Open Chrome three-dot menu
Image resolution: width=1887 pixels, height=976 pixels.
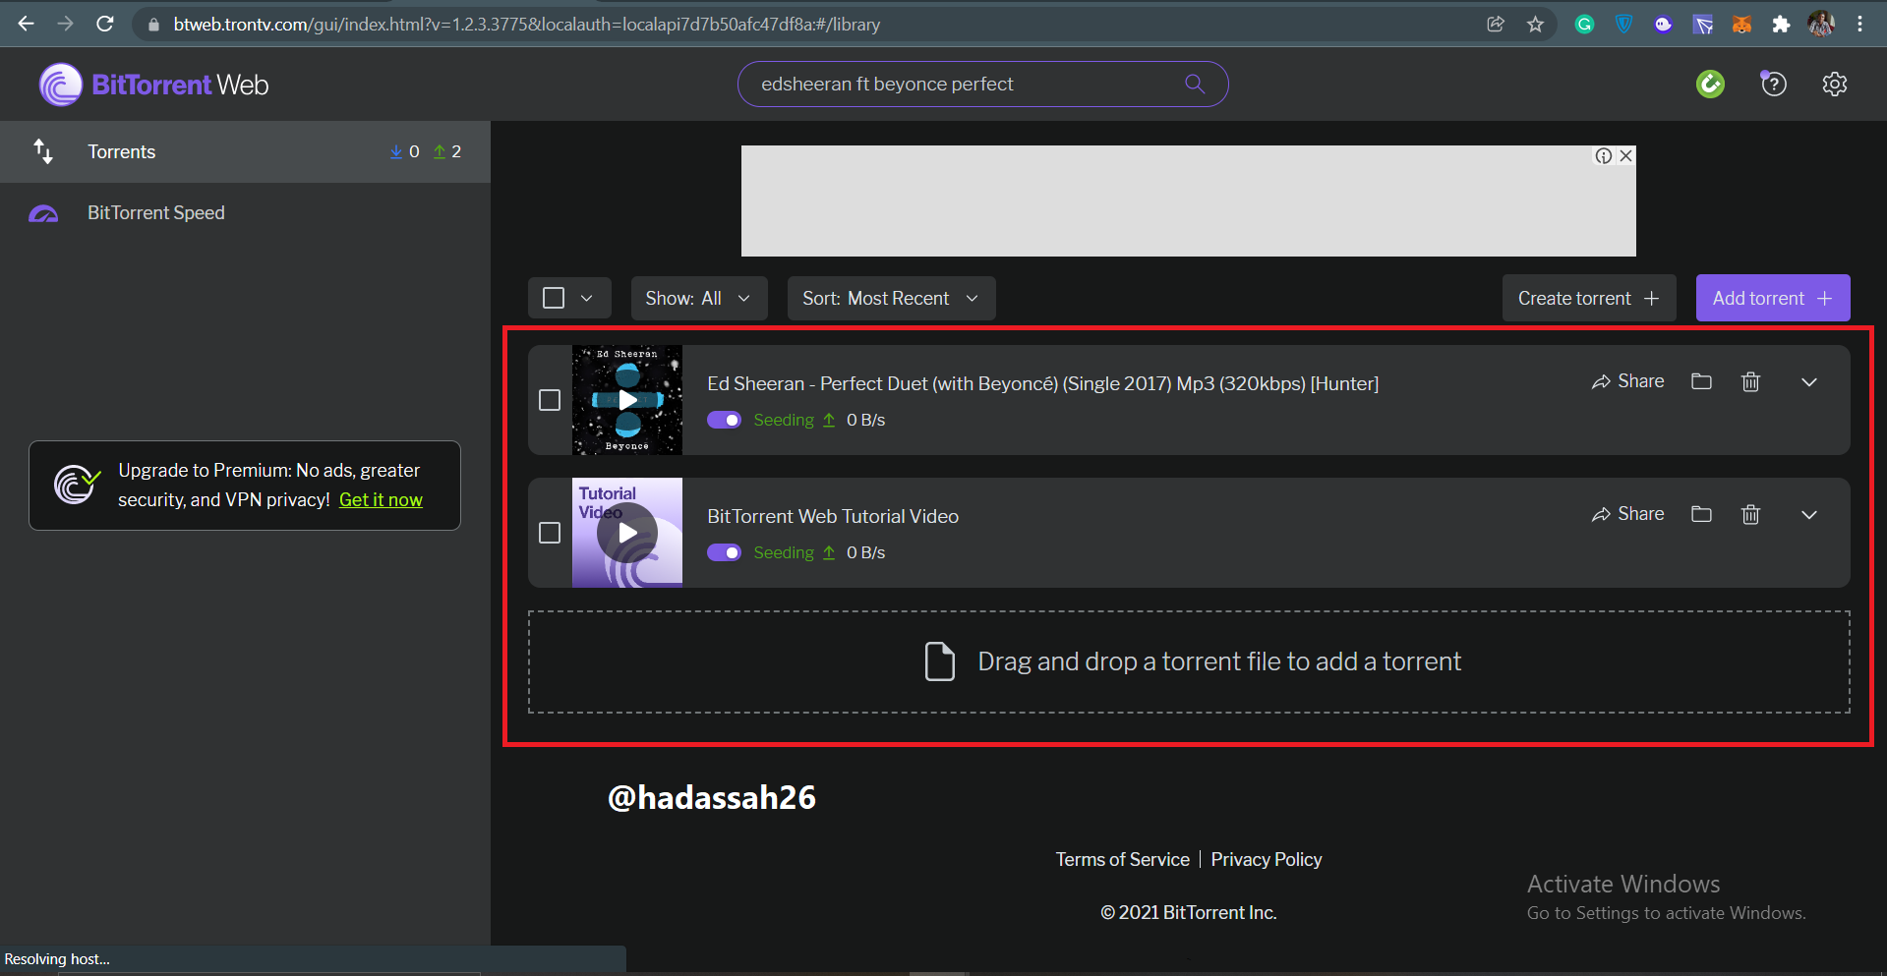point(1859,25)
